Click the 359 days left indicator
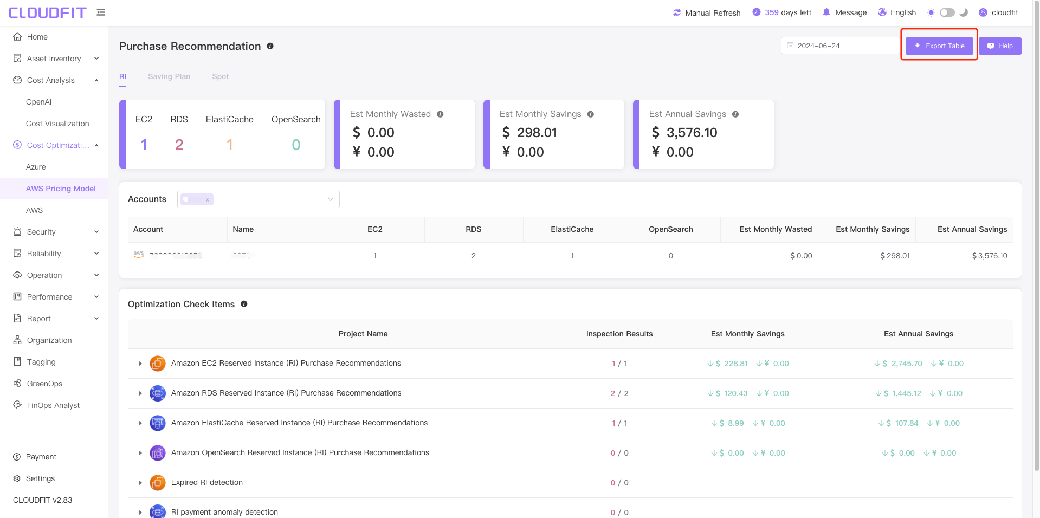Image resolution: width=1040 pixels, height=518 pixels. click(x=782, y=12)
